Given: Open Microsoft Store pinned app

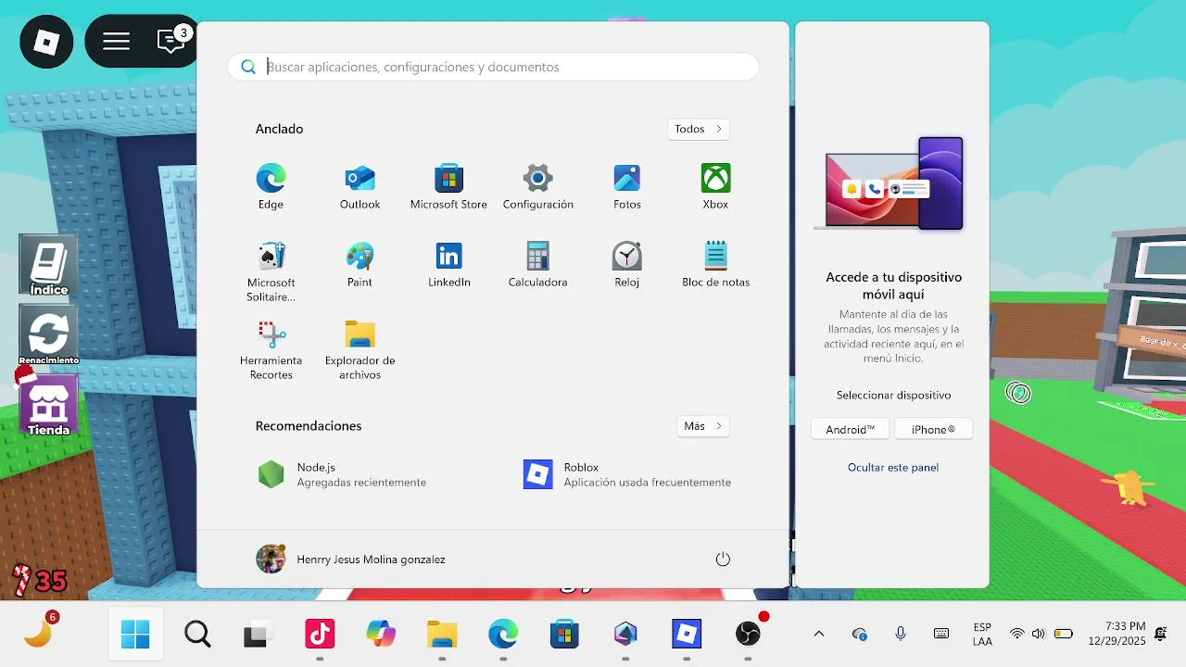Looking at the screenshot, I should pyautogui.click(x=448, y=186).
